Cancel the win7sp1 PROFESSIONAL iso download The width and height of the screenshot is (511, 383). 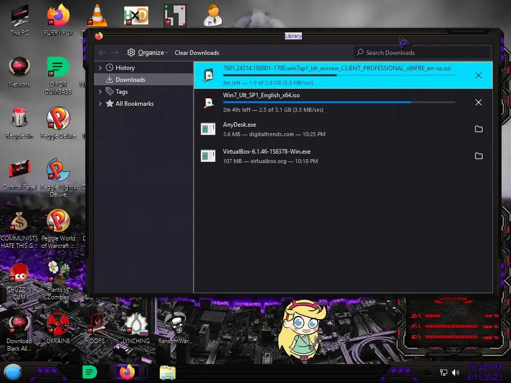click(479, 76)
